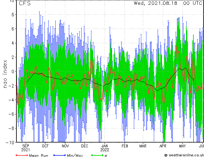204x157 pixels.
Task: Click the y-axis label -4
Action: [x=11, y=100]
